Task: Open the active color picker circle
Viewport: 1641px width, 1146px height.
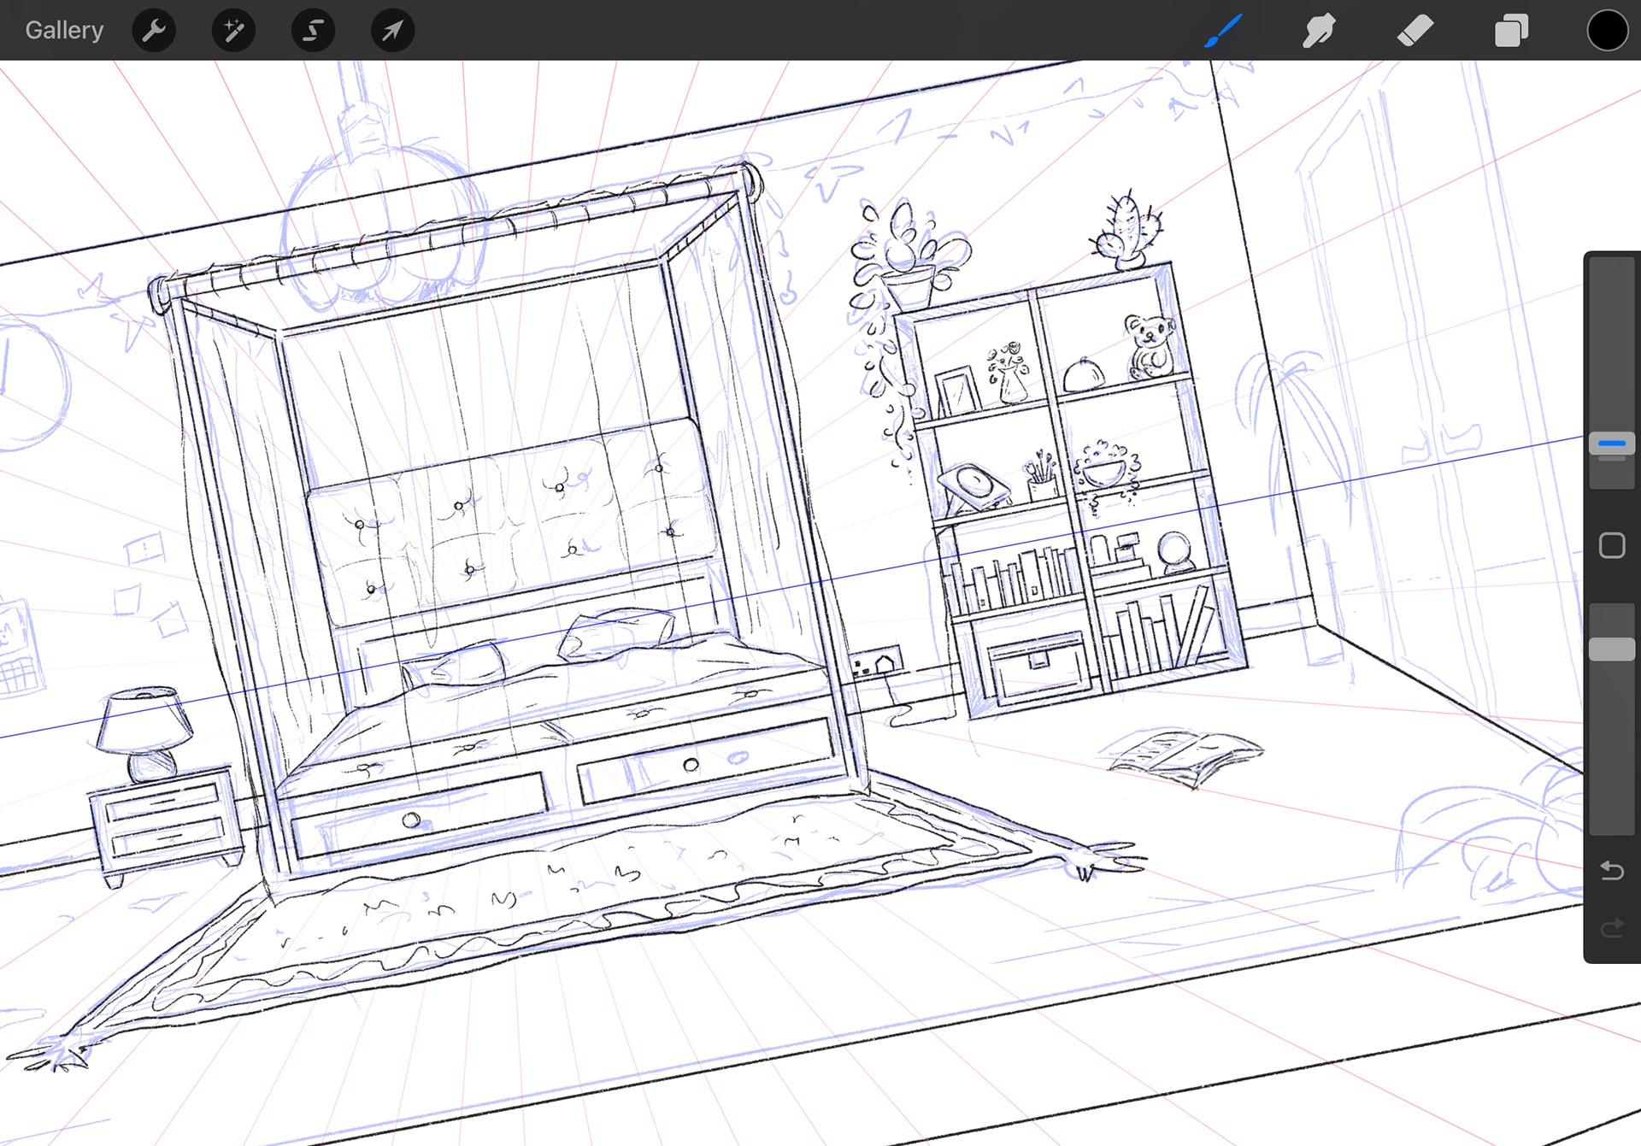Action: [x=1607, y=30]
